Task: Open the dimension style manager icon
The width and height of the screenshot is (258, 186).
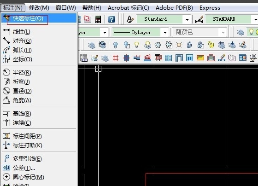Action: [199, 19]
